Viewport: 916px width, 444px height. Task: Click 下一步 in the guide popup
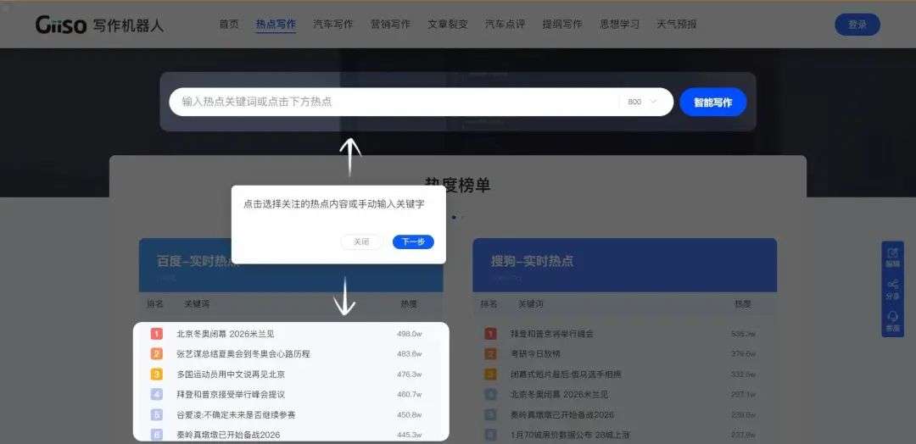413,241
